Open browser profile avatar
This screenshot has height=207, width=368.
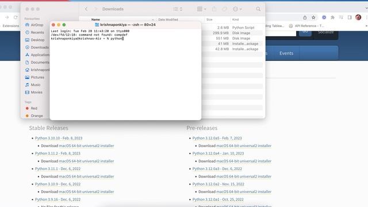point(358,17)
